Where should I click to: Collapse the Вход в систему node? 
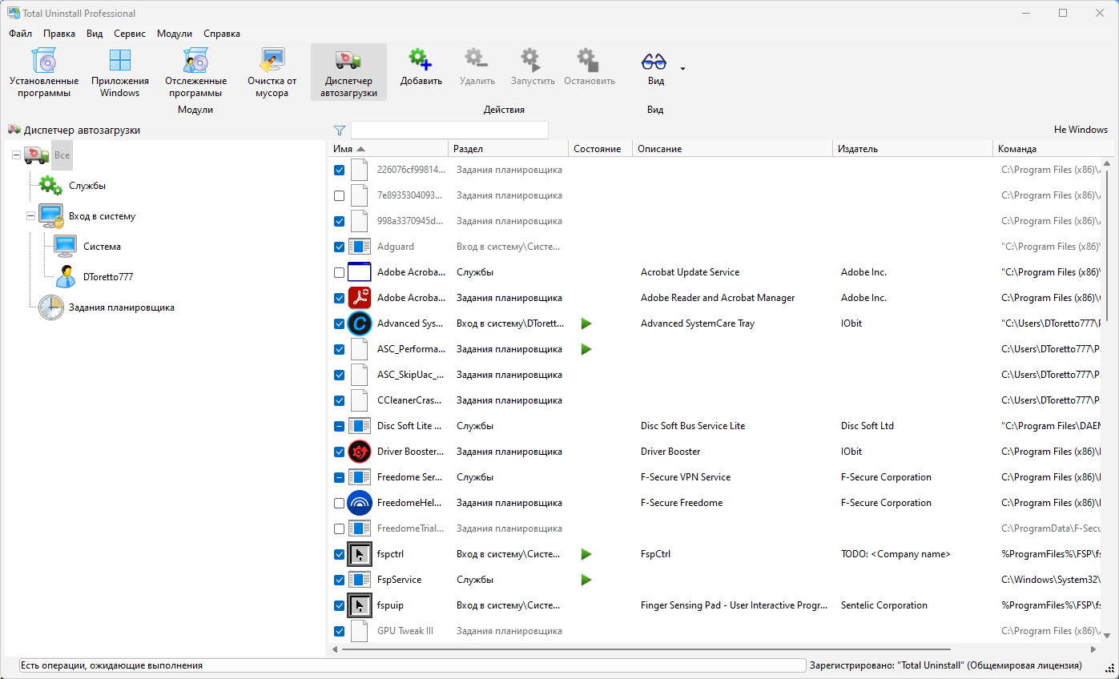[x=30, y=216]
